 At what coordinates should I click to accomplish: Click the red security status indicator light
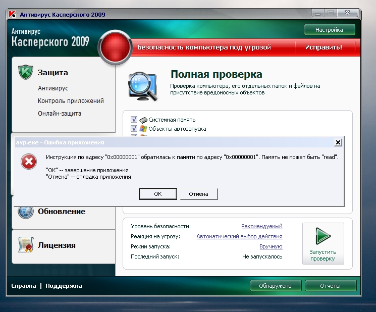pos(115,47)
